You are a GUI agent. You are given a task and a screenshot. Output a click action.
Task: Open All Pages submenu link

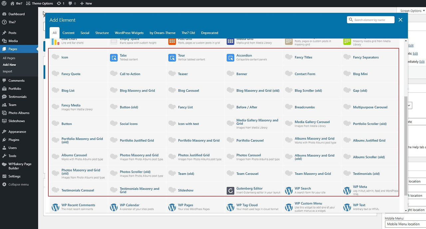(9, 58)
